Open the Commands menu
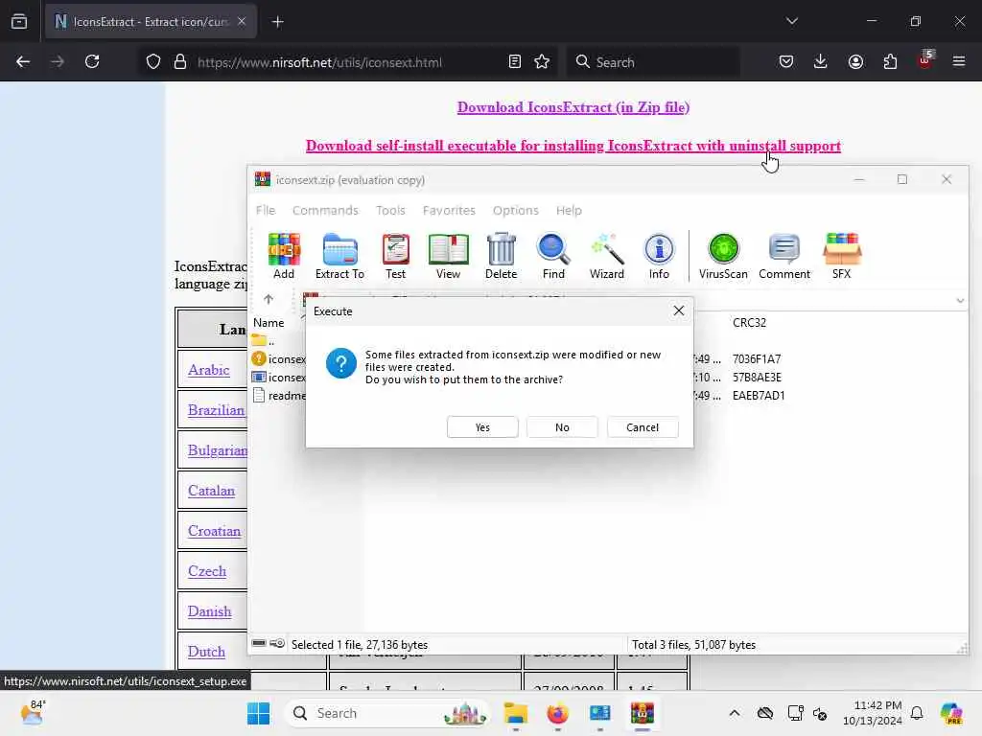 325,210
